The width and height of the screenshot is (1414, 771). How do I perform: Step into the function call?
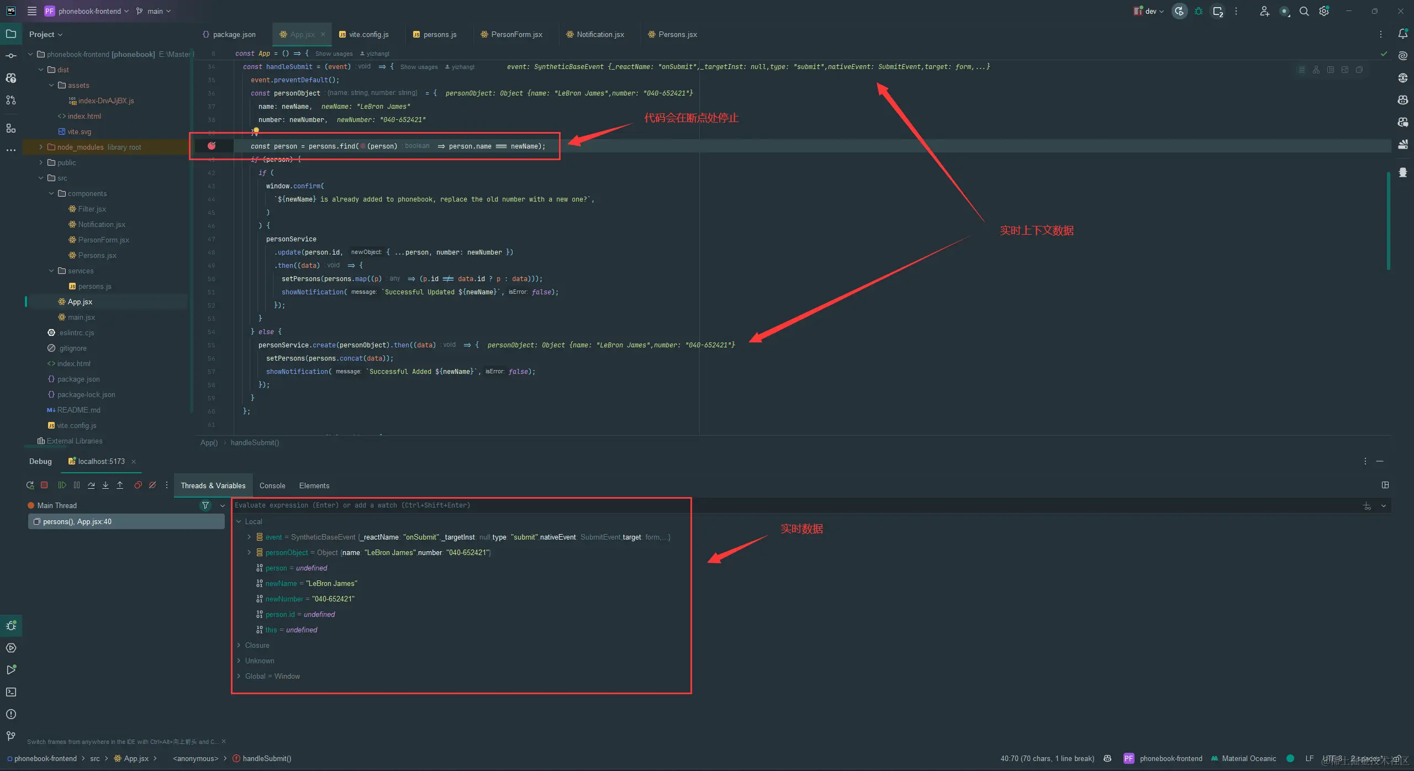click(x=105, y=485)
